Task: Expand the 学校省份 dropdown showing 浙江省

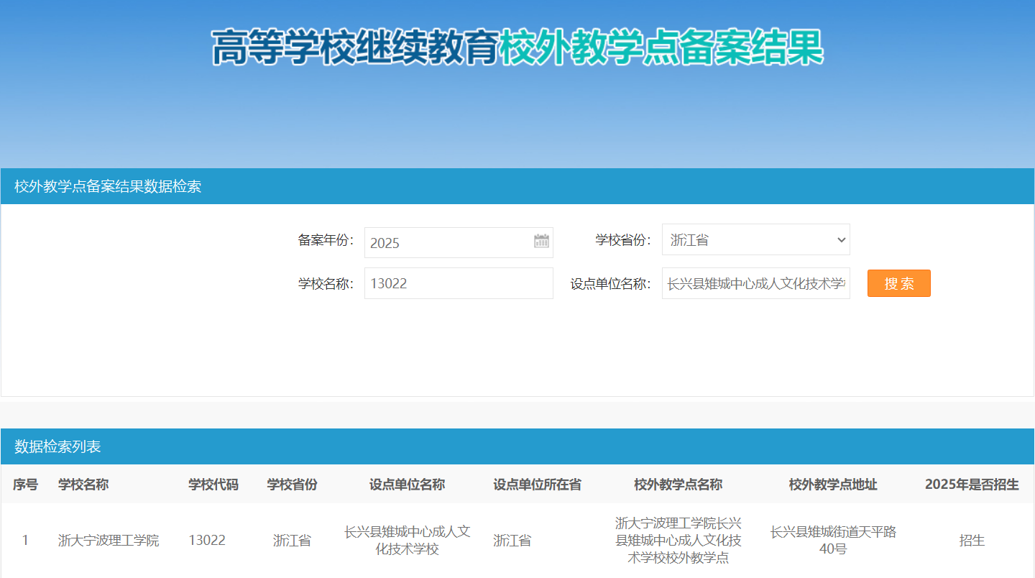Action: tap(755, 239)
